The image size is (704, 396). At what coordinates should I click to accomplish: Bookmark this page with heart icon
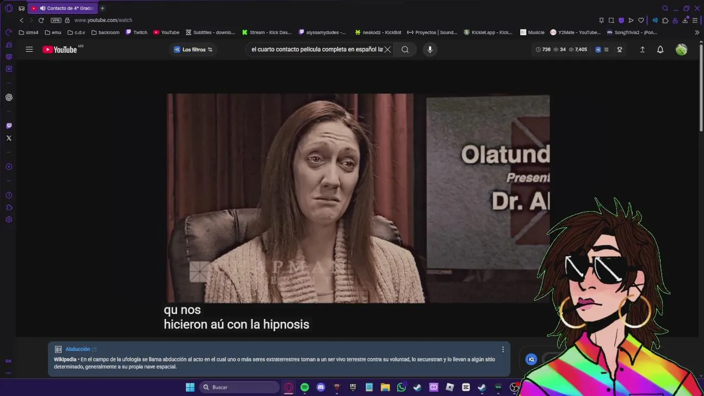tap(641, 20)
